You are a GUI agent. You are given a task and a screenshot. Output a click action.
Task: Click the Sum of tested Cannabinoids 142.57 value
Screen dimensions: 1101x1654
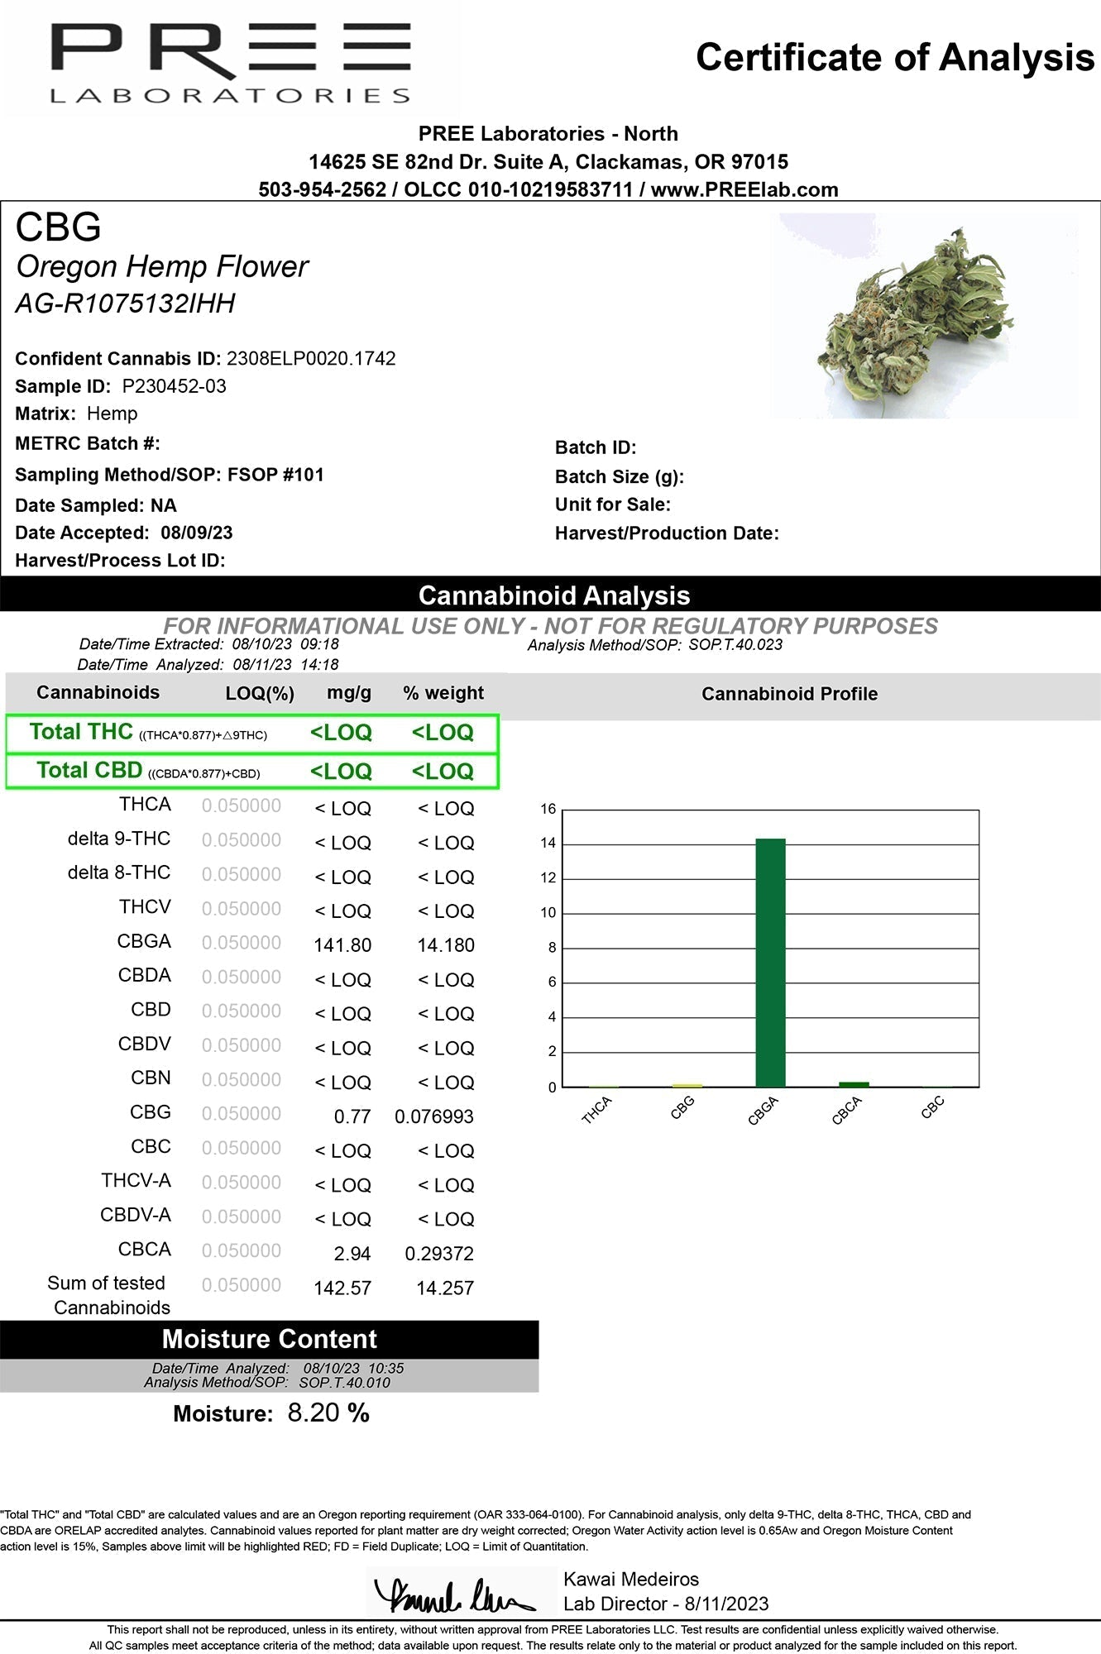click(342, 1288)
